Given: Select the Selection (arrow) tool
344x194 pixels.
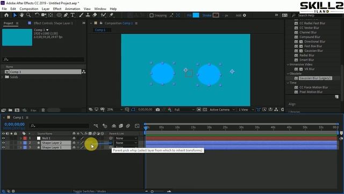Looking at the screenshot, I should point(15,15).
